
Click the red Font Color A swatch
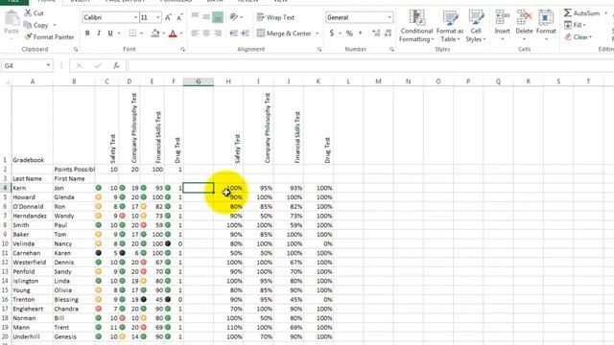coord(173,34)
